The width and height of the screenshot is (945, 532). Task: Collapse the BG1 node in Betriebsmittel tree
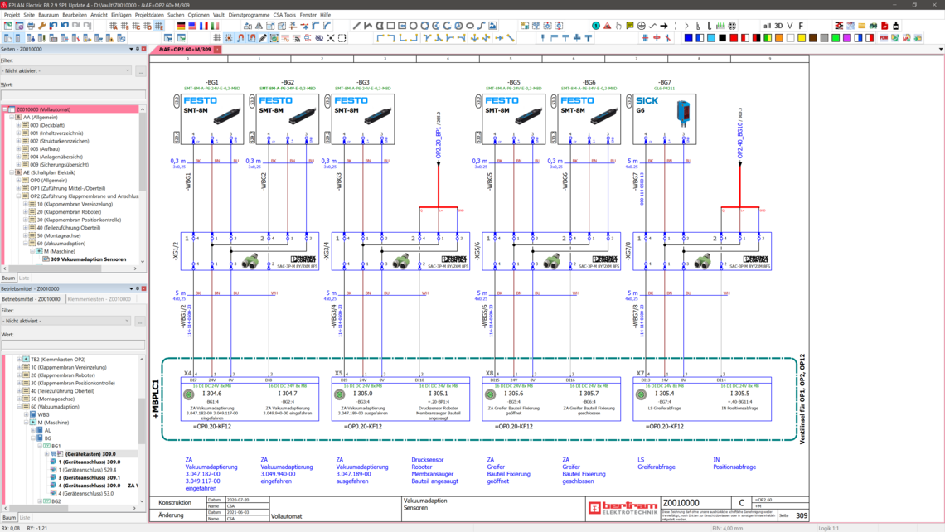coord(41,446)
